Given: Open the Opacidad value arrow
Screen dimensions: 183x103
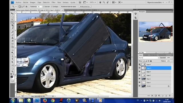Looking at the screenshot, I should 172,58.
